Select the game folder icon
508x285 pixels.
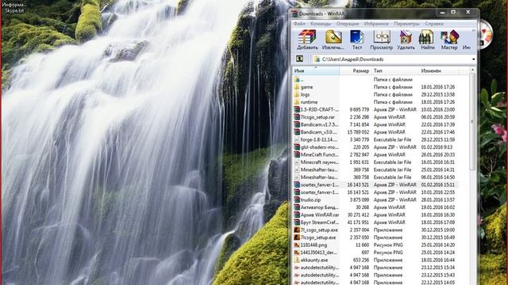296,87
